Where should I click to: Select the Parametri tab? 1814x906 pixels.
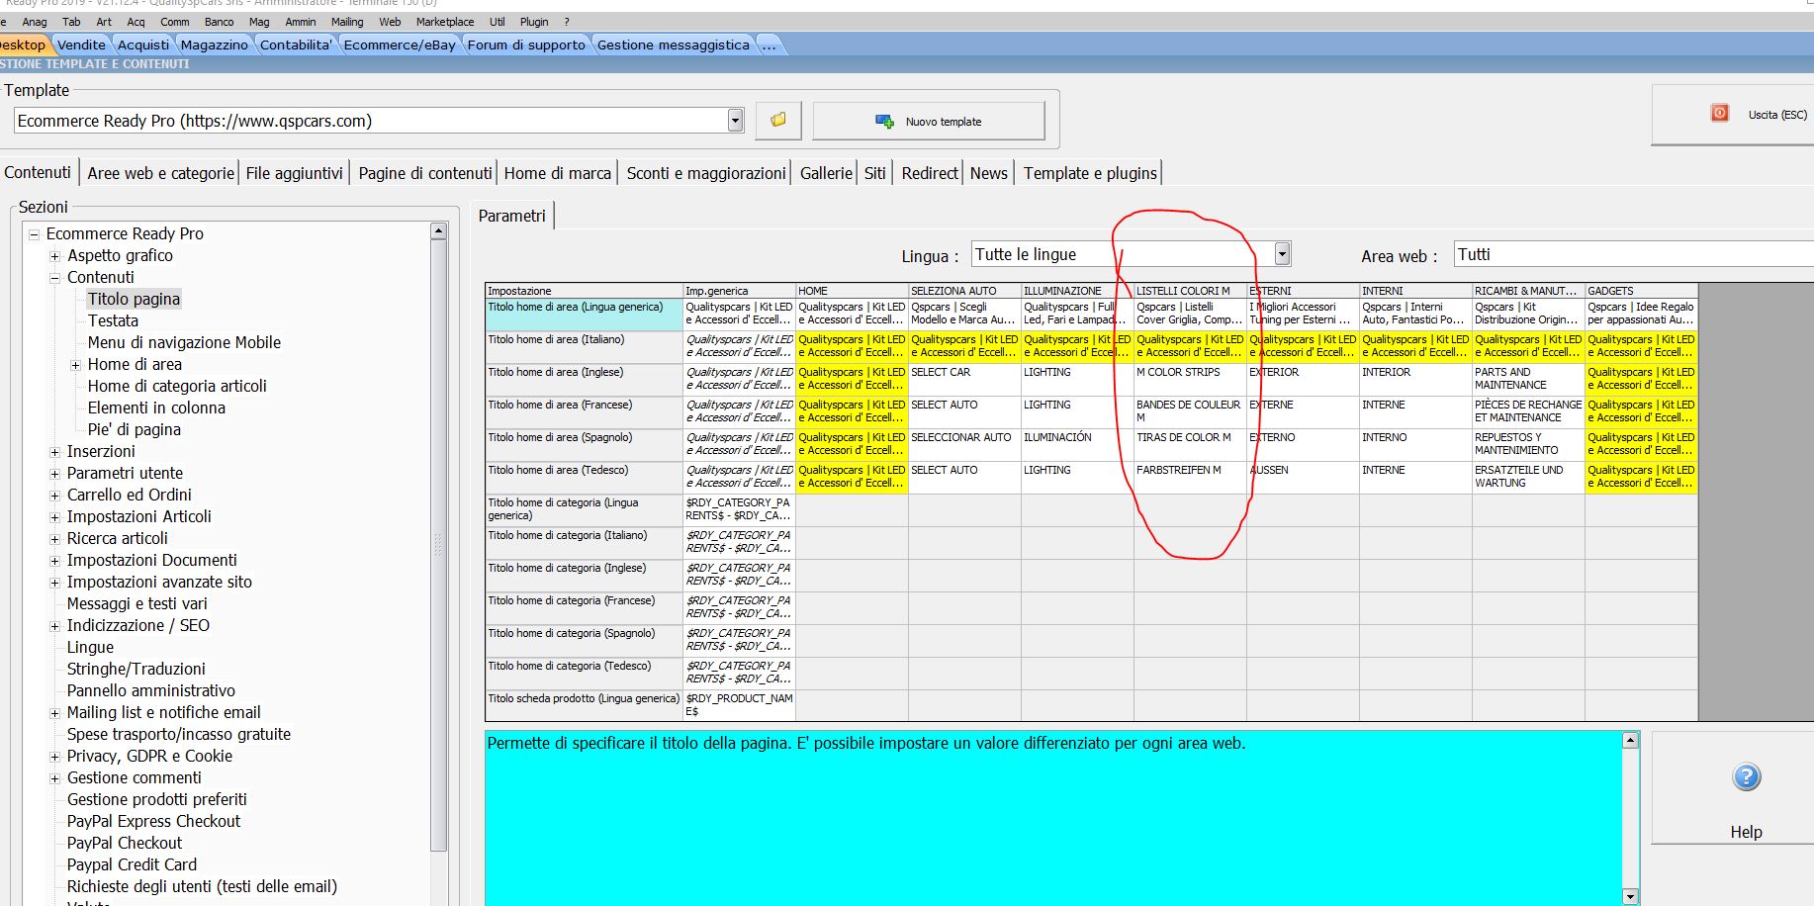click(512, 216)
